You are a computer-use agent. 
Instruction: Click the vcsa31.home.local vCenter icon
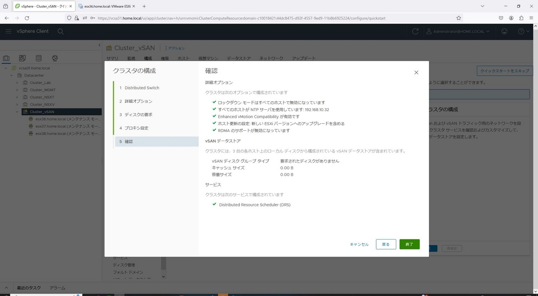[x=14, y=68]
